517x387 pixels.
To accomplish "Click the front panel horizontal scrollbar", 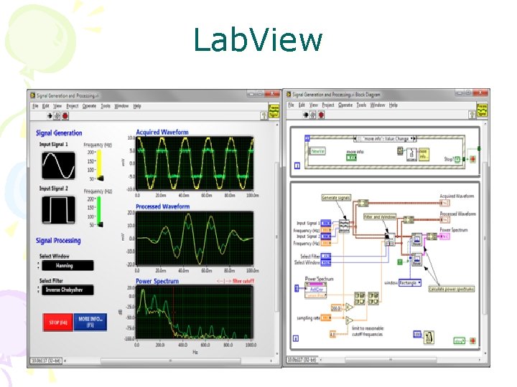I will 171,361.
